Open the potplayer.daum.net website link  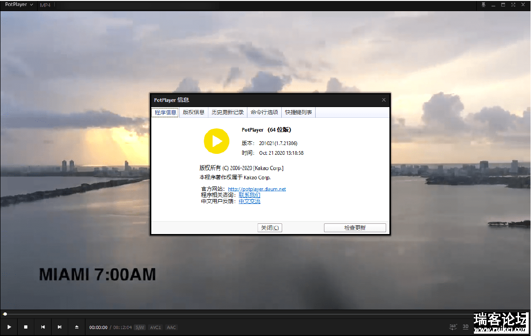click(x=257, y=189)
